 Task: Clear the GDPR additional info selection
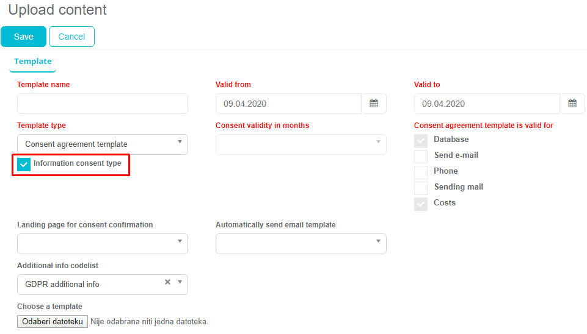pos(167,282)
